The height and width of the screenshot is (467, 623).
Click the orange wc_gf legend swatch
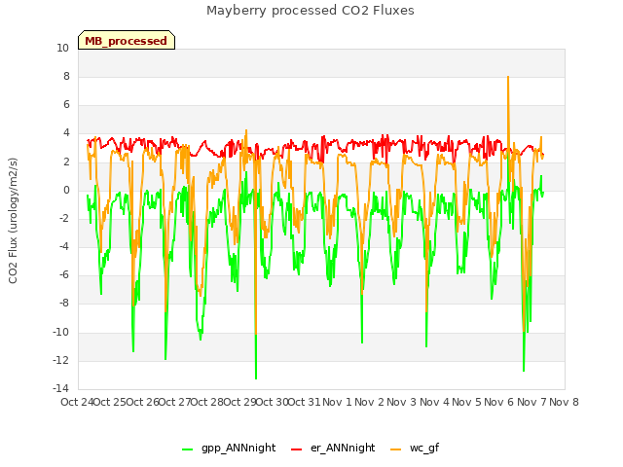[x=396, y=449]
